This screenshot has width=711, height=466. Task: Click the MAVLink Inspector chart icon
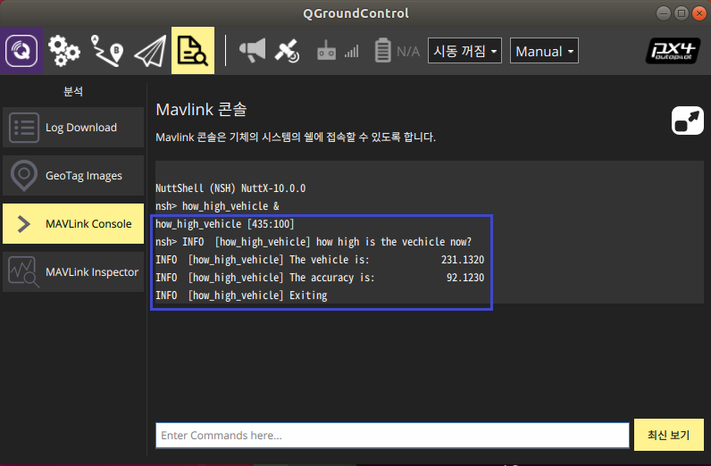pyautogui.click(x=23, y=271)
